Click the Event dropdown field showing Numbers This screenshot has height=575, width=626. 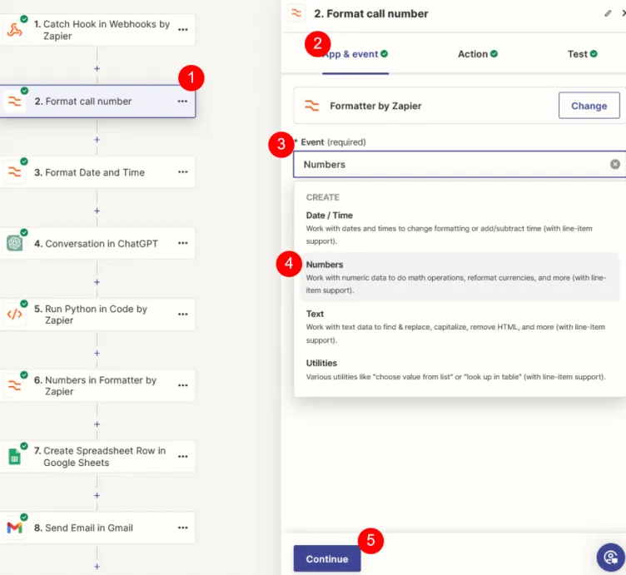[x=460, y=165]
